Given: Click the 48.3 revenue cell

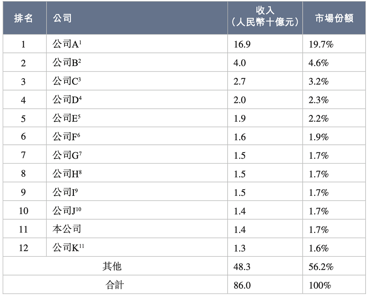Looking at the screenshot, I should [242, 267].
